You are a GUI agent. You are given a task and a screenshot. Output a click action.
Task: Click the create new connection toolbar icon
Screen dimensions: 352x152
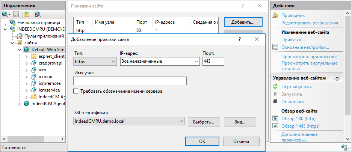click(5, 15)
